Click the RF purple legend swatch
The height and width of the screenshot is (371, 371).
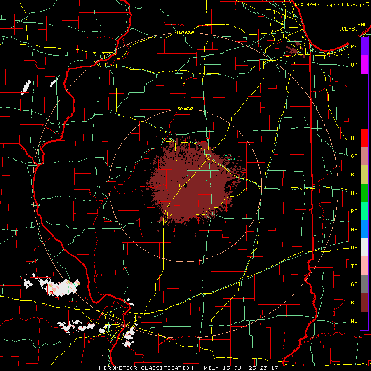pos(364,46)
